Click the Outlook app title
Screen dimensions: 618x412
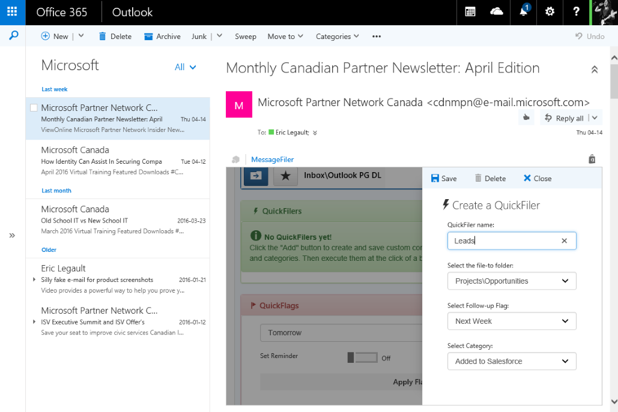pos(132,12)
